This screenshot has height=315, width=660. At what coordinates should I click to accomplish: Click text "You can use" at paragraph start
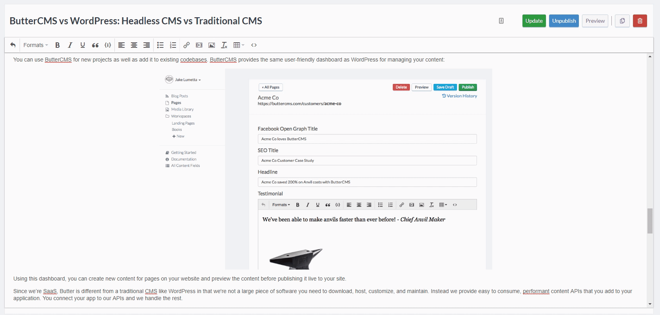[28, 60]
